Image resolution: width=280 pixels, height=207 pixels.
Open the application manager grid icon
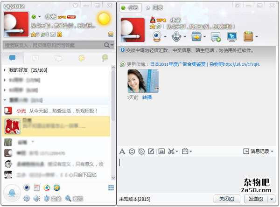click(111, 188)
